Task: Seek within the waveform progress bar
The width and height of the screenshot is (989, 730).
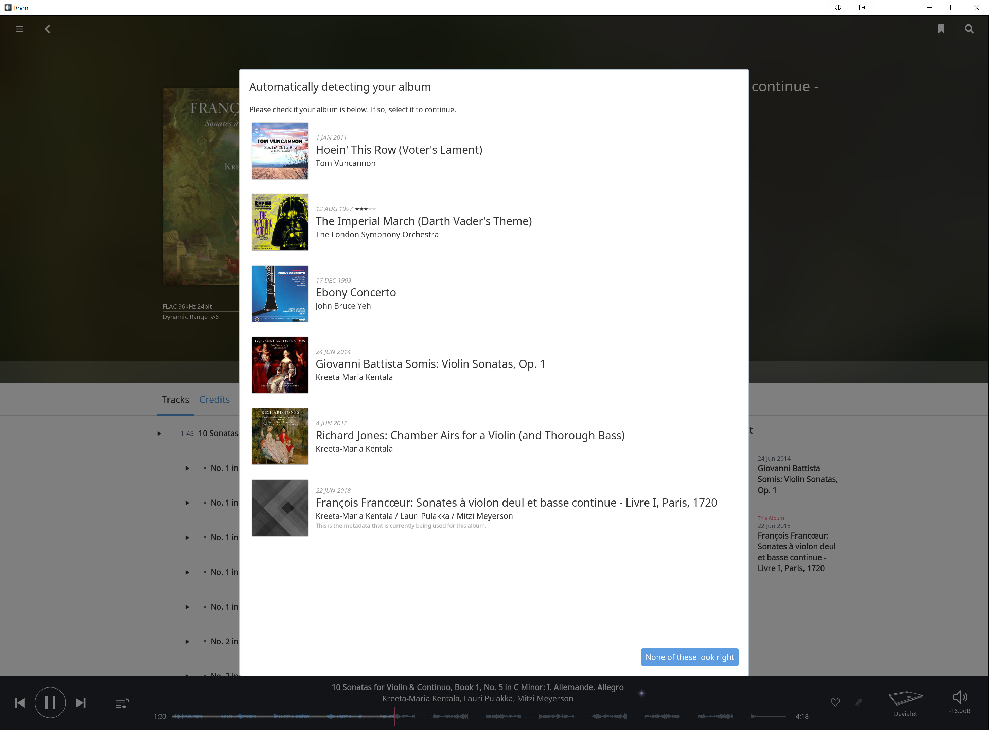Action: (481, 716)
